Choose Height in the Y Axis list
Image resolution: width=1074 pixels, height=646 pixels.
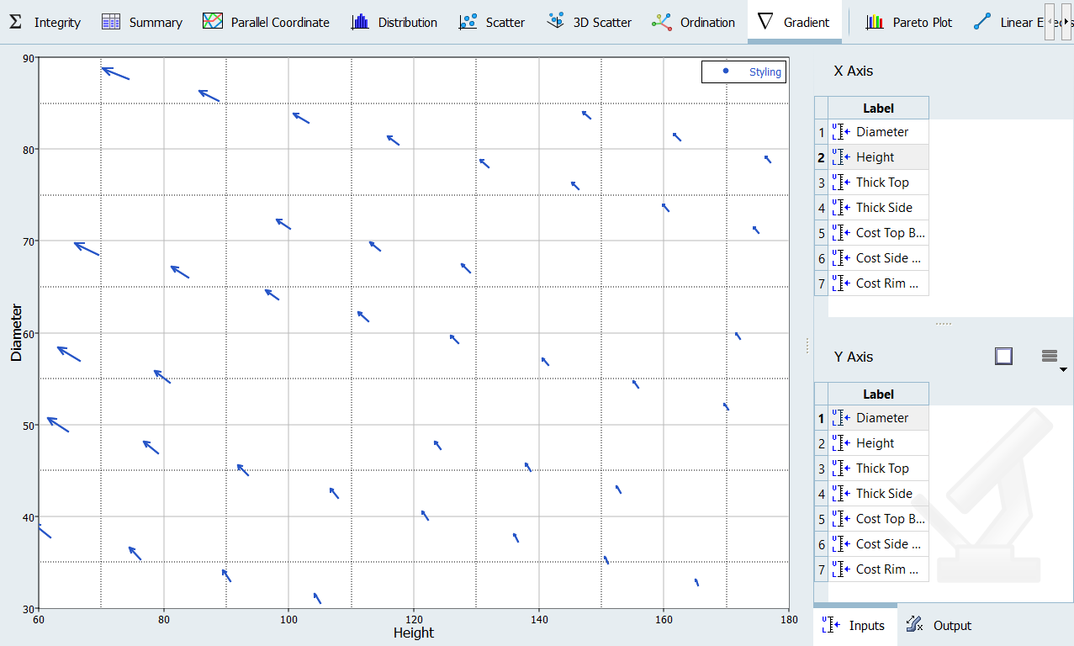875,443
